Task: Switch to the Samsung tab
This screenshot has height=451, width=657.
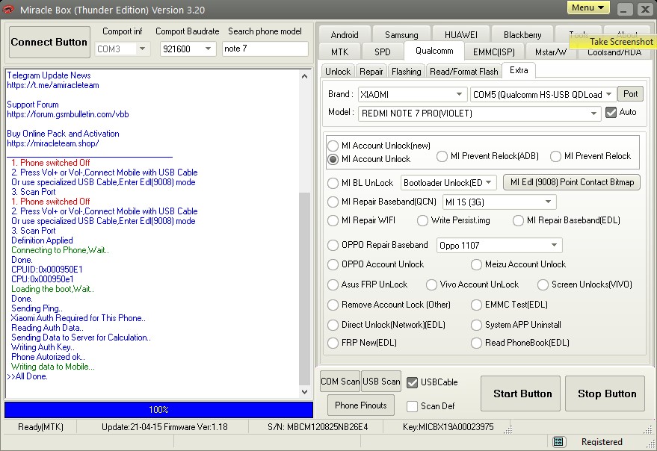Action: pyautogui.click(x=401, y=35)
